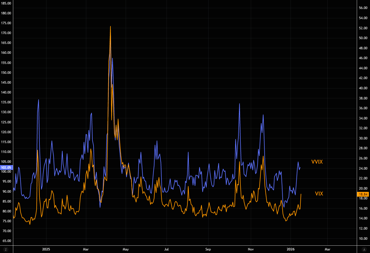Select the VVIX series label

(x=317, y=162)
